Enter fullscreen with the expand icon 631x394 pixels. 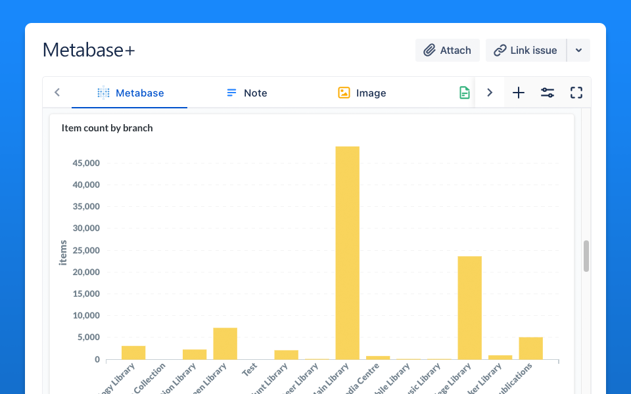coord(576,93)
